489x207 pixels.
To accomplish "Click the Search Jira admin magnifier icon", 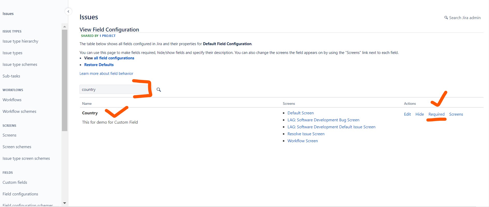I will point(446,18).
